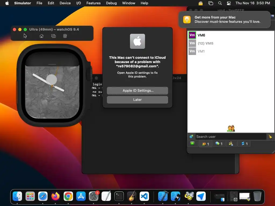Open the File menu
The image size is (275, 206).
[x=39, y=3]
